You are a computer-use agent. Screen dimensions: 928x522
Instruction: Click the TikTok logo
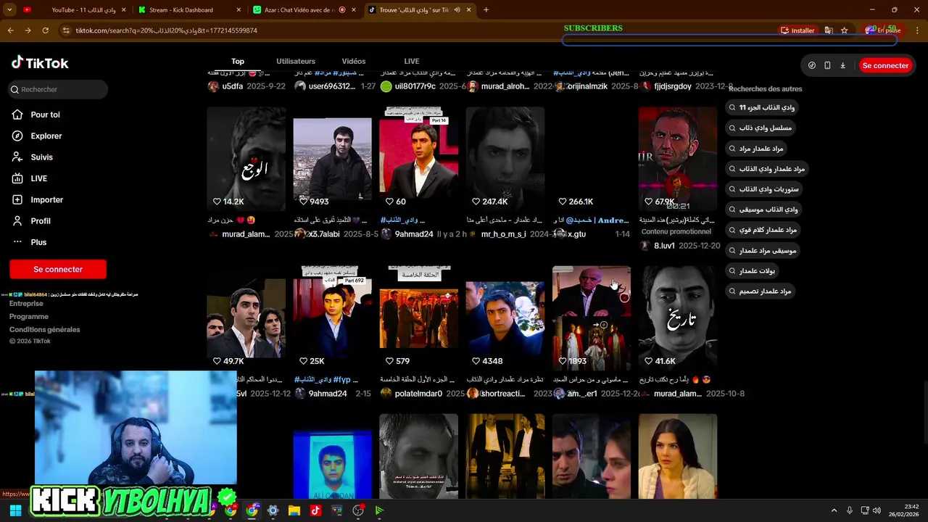coord(40,63)
